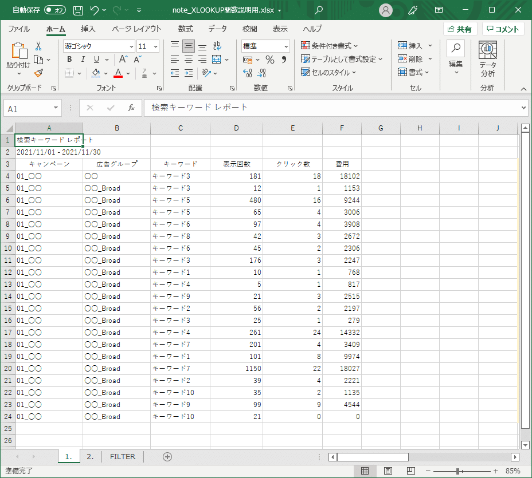
Task: Click the search magnifier in title bar
Action: click(319, 10)
